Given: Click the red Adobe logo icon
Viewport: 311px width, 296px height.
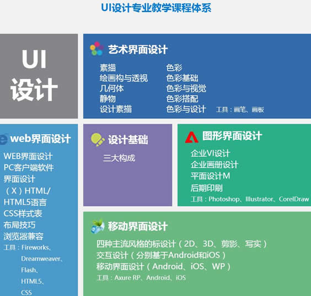Looking at the screenshot, I should tap(191, 138).
